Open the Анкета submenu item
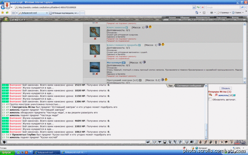The width and height of the screenshot is (248, 155). (x=240, y=20)
